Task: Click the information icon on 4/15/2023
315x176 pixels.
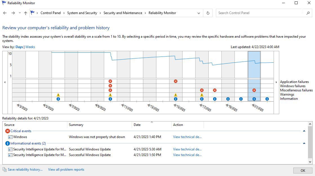Action: [176, 99]
